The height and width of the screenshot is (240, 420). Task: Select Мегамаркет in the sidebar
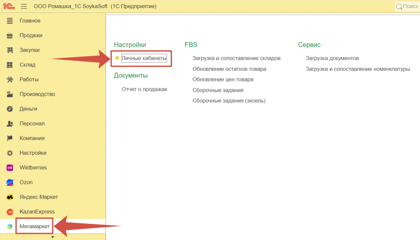coord(34,226)
